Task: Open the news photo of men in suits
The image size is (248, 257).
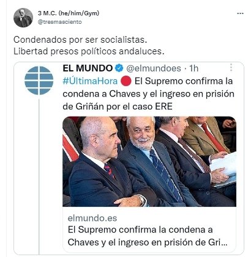Action: point(149,162)
